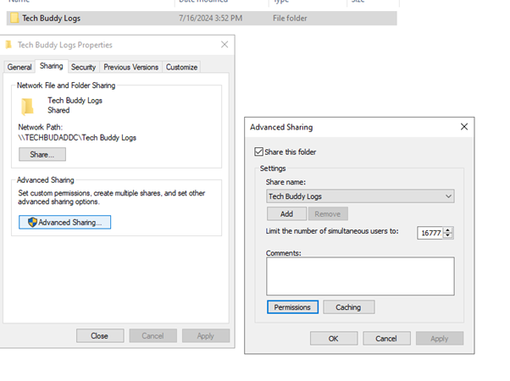The width and height of the screenshot is (510, 381).
Task: Open the Security tab
Action: [83, 67]
